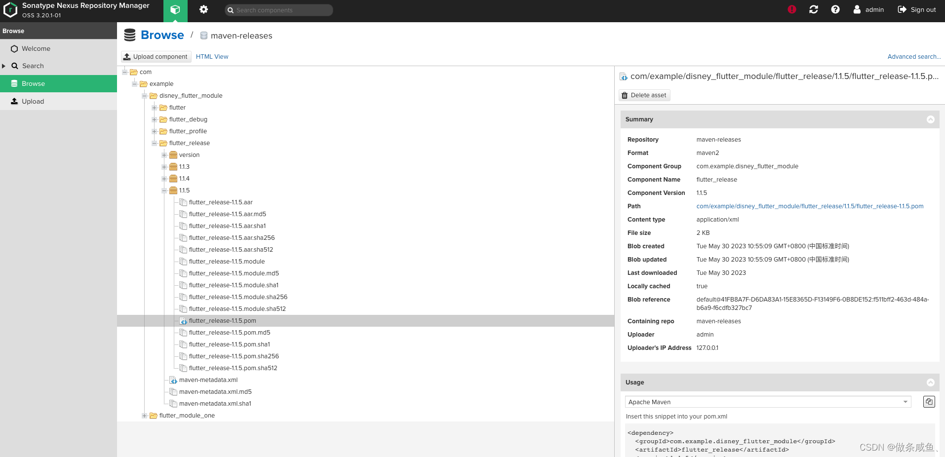The width and height of the screenshot is (945, 457).
Task: Select flutter_release-1.1.5.aar.sha512
Action: (231, 250)
